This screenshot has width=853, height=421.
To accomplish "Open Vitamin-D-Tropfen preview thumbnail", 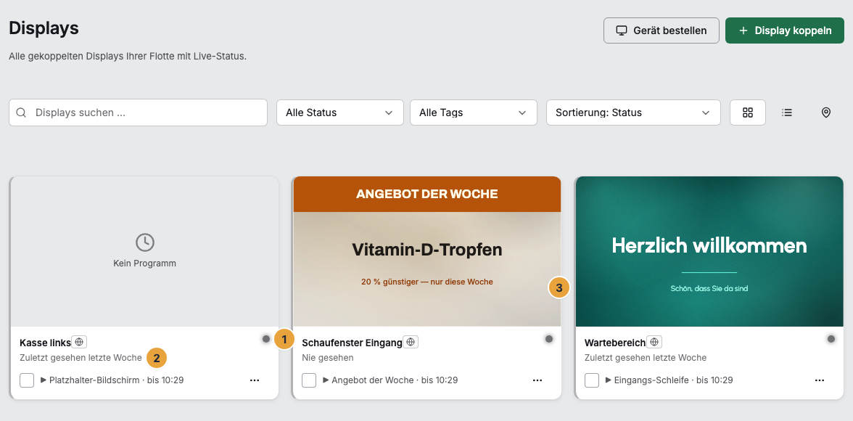I will 427,252.
